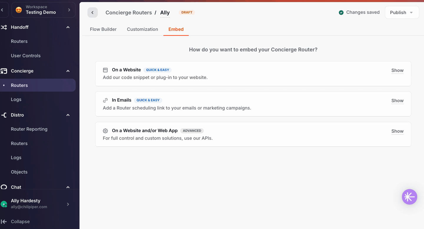Click 'For full control and custom solutions' description
Image resolution: width=424 pixels, height=229 pixels.
158,138
